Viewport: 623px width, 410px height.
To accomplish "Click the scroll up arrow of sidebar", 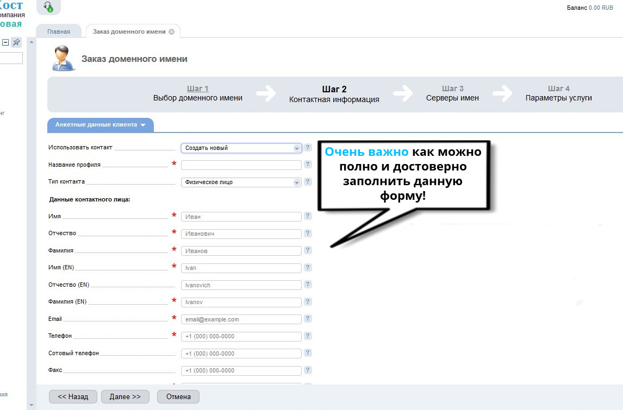I will click(x=32, y=42).
